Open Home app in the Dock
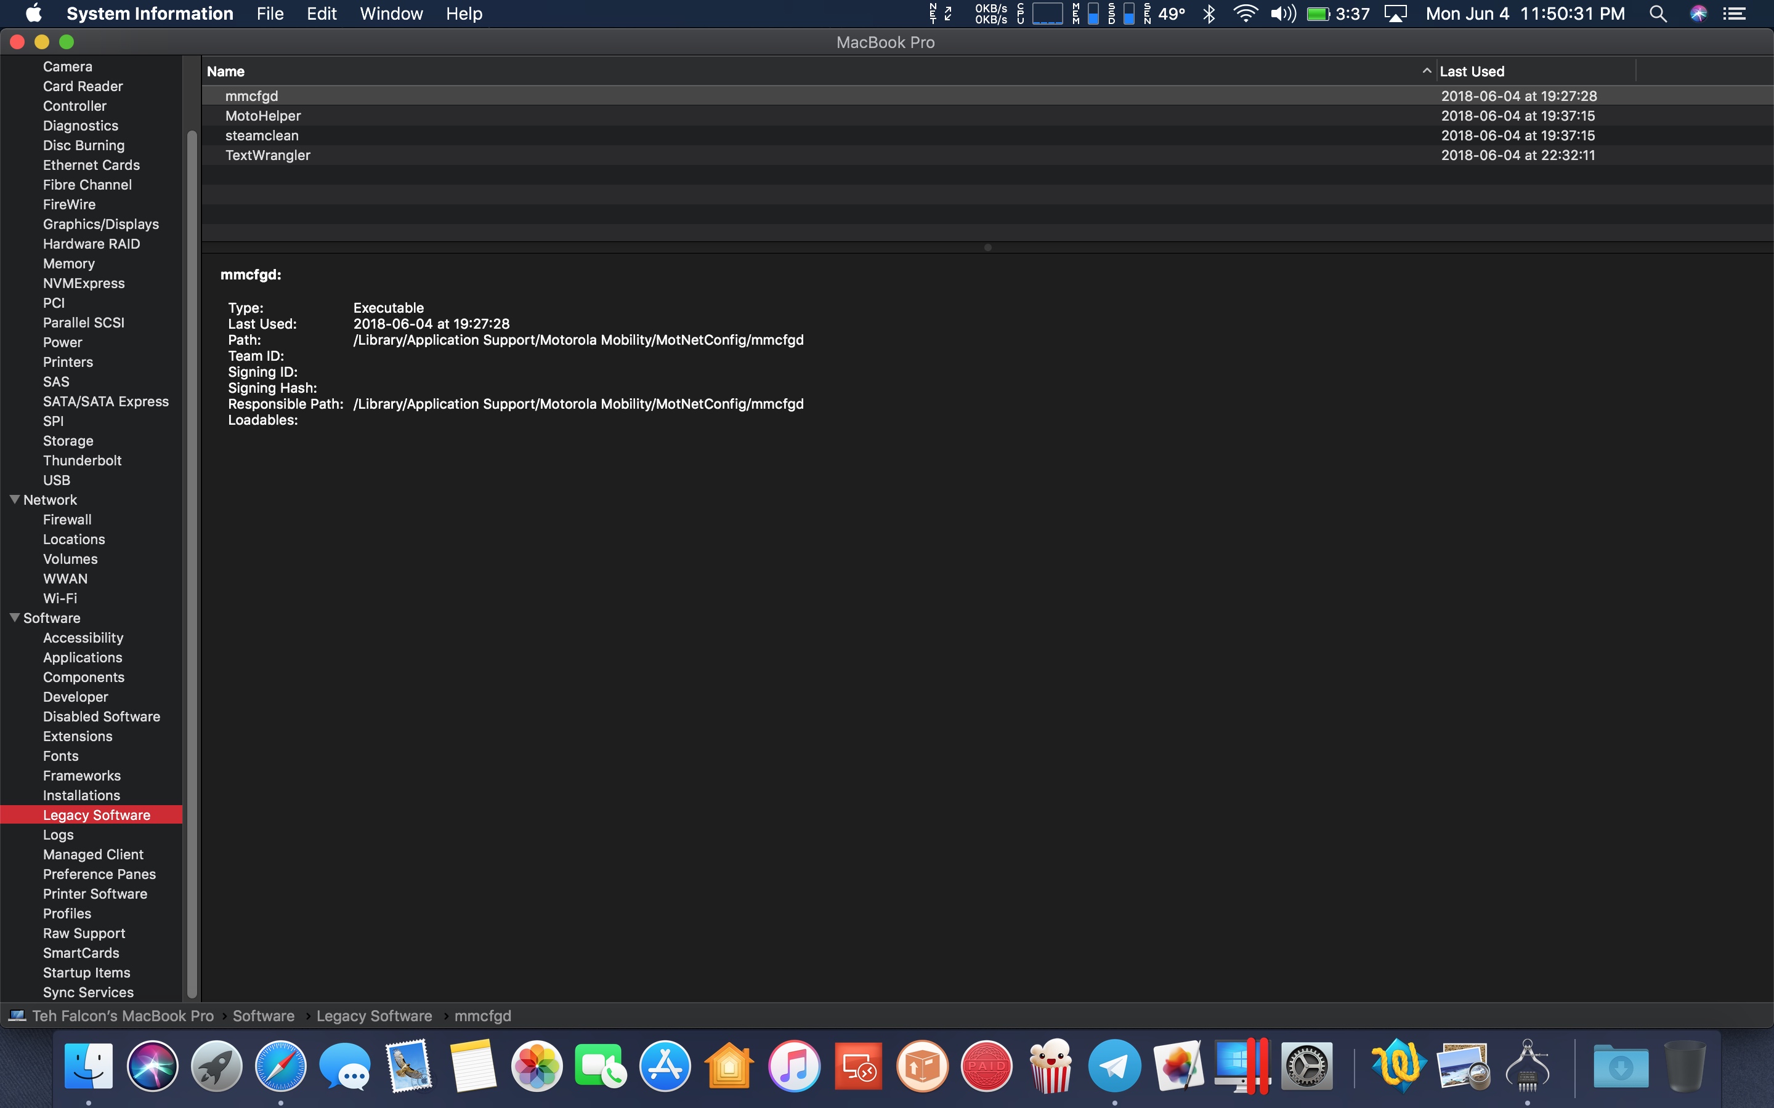Screen dimensions: 1774x1108 click(x=729, y=1066)
